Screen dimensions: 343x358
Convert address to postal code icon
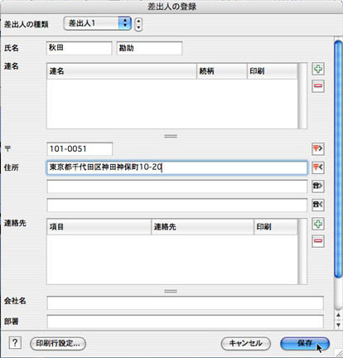point(318,167)
